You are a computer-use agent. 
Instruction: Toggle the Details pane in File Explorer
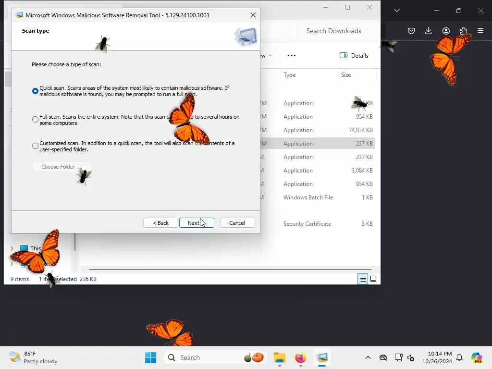tap(354, 56)
